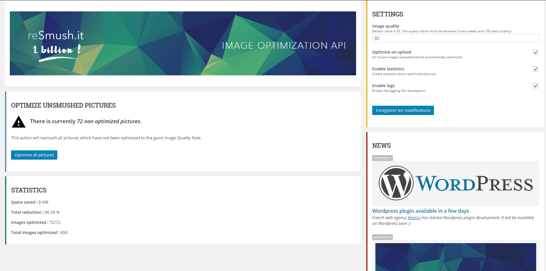The height and width of the screenshot is (271, 546).
Task: Open 'Wordpress plugin available in a few days'
Action: point(420,211)
